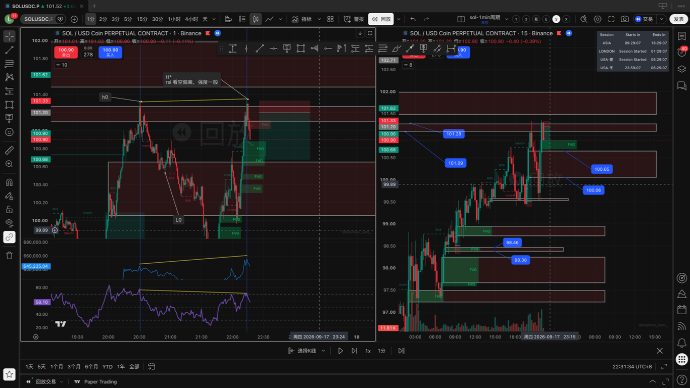Image resolution: width=690 pixels, height=388 pixels.
Task: Open the SOLUSDC.P symbol search box
Action: [44, 19]
